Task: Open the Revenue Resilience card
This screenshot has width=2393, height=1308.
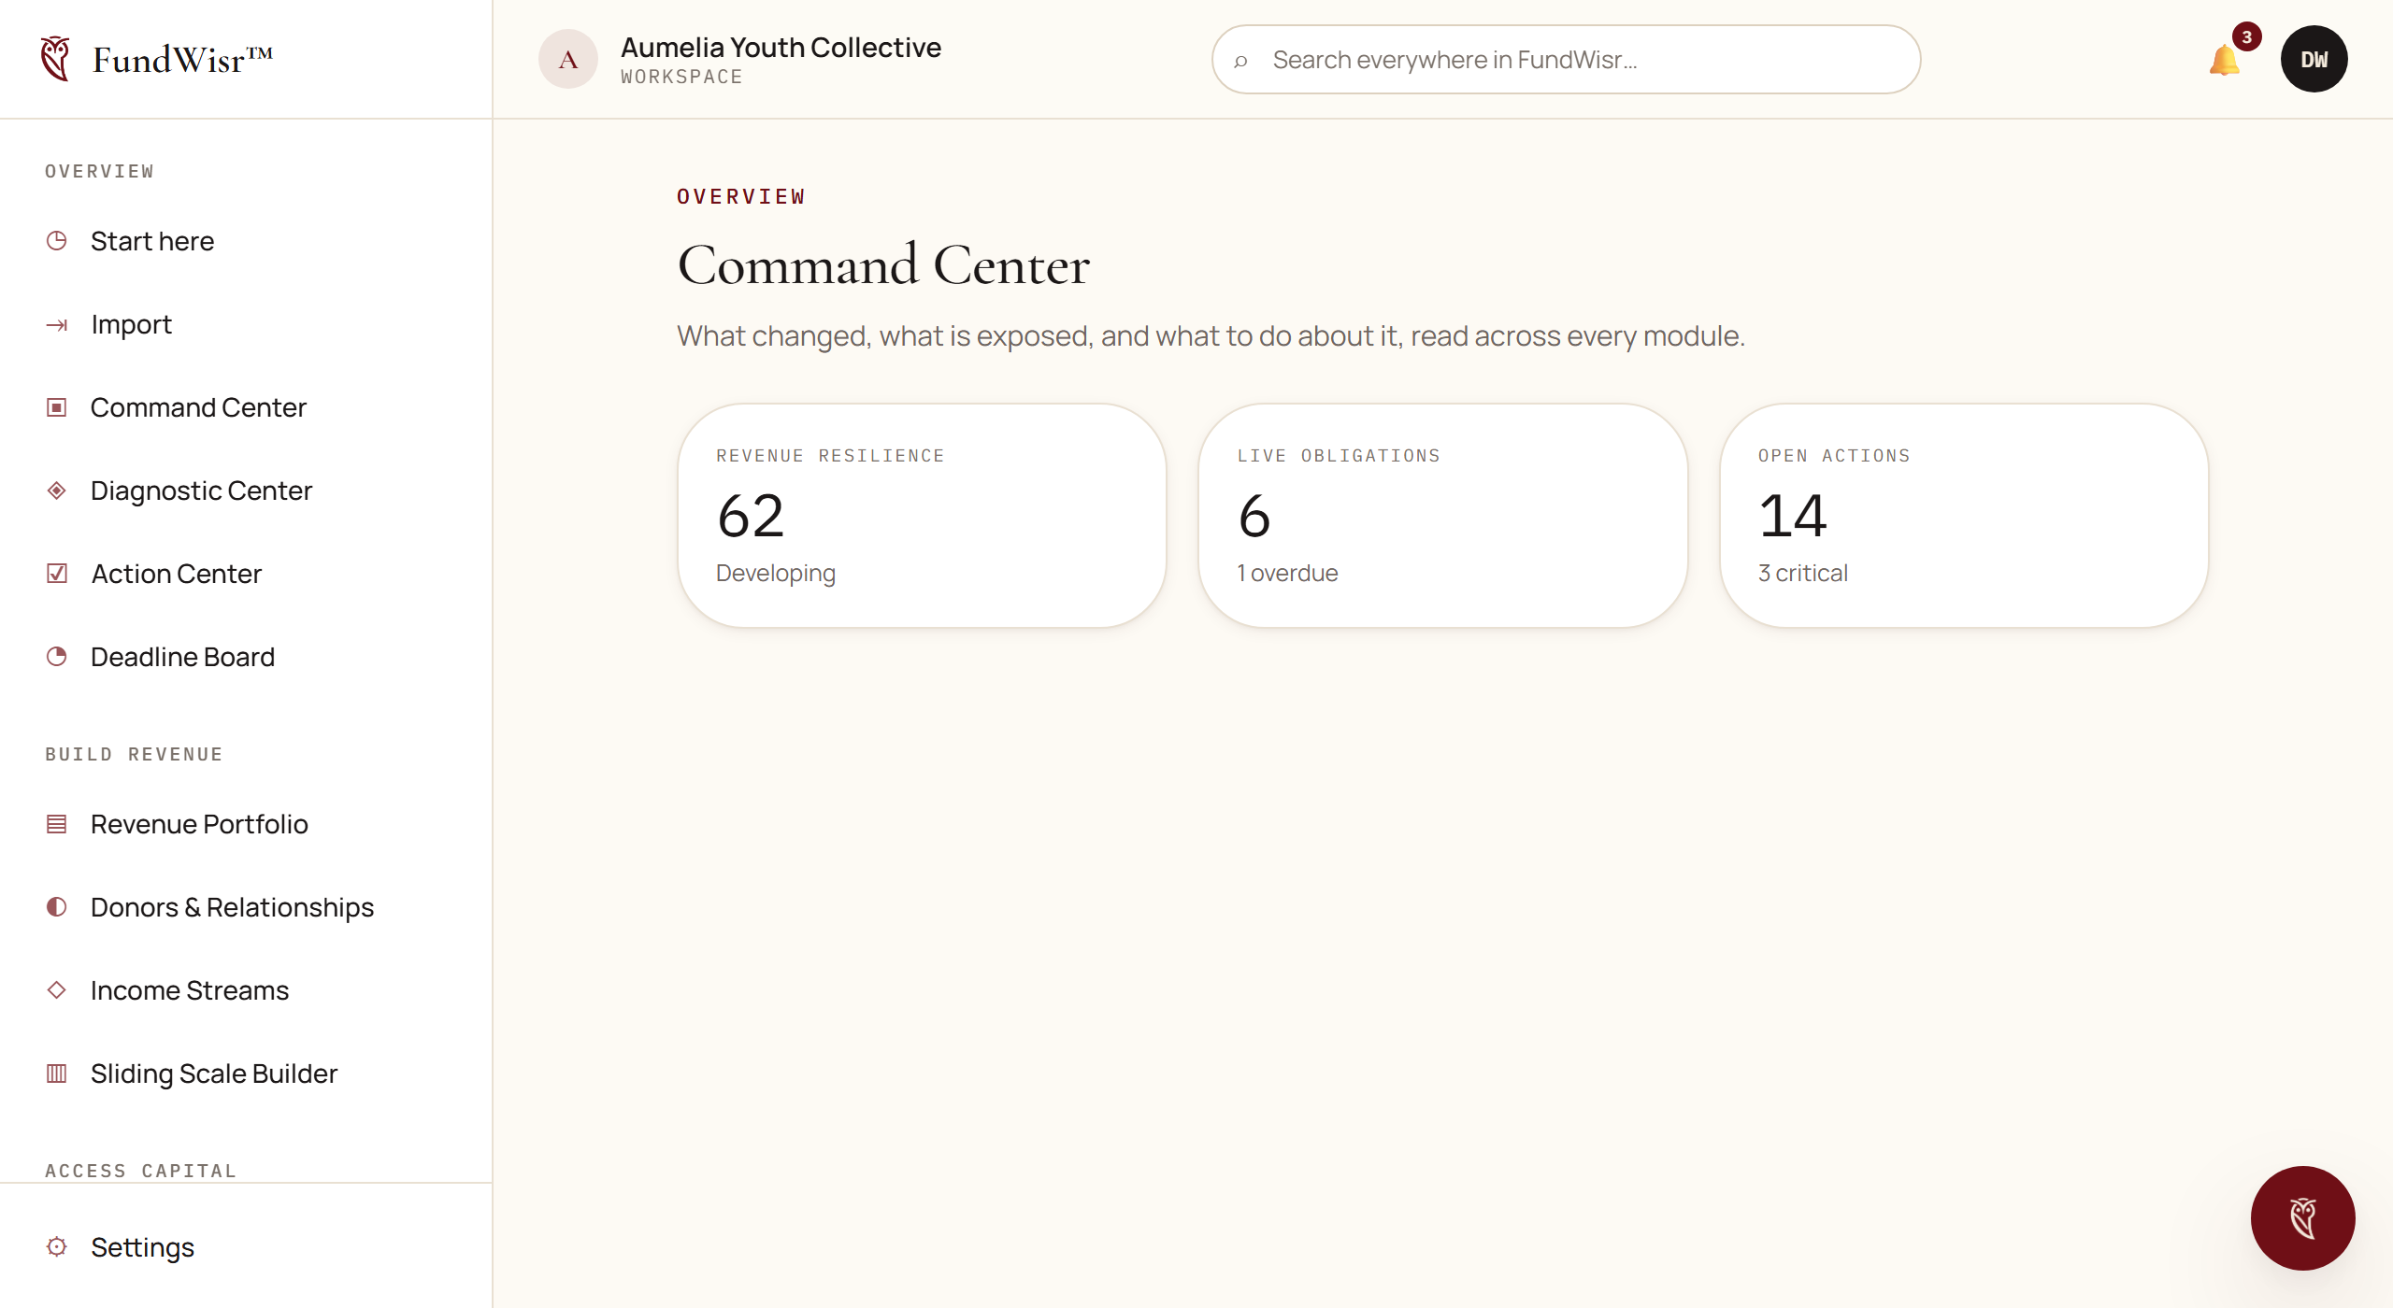Action: click(922, 515)
